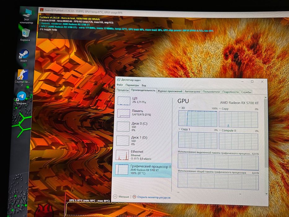Screen dimensions: 289x217
Task: Switch to the Производительность tab
Action: [x=143, y=90]
